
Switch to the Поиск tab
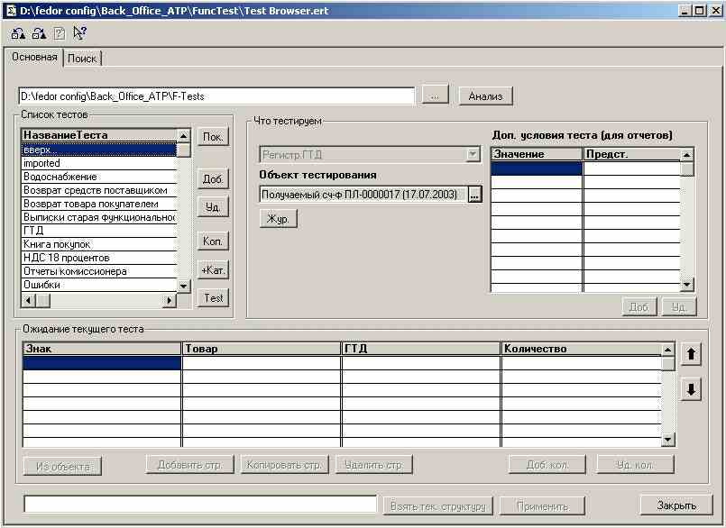point(82,58)
